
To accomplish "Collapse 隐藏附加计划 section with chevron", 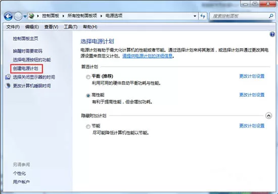I will (x=268, y=116).
